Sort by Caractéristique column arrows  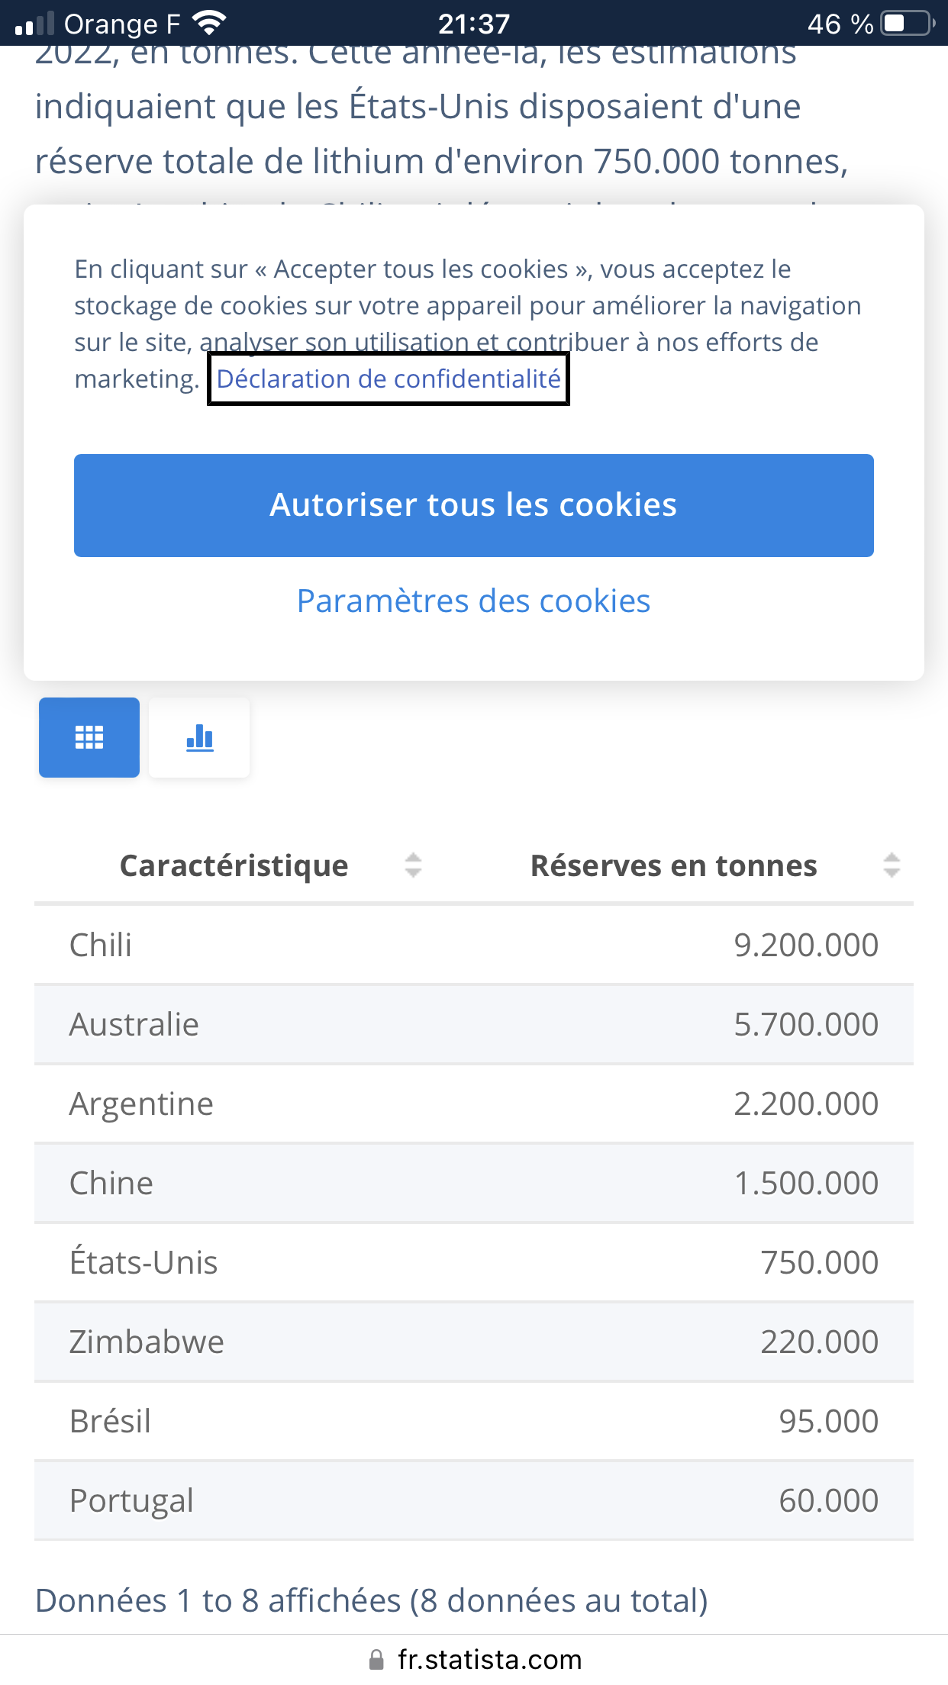[x=413, y=865]
